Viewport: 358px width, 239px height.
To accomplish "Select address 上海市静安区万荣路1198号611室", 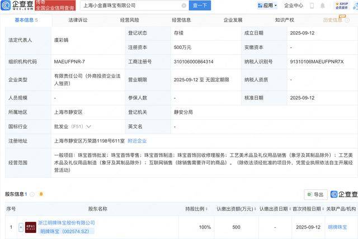I will click(x=89, y=141).
